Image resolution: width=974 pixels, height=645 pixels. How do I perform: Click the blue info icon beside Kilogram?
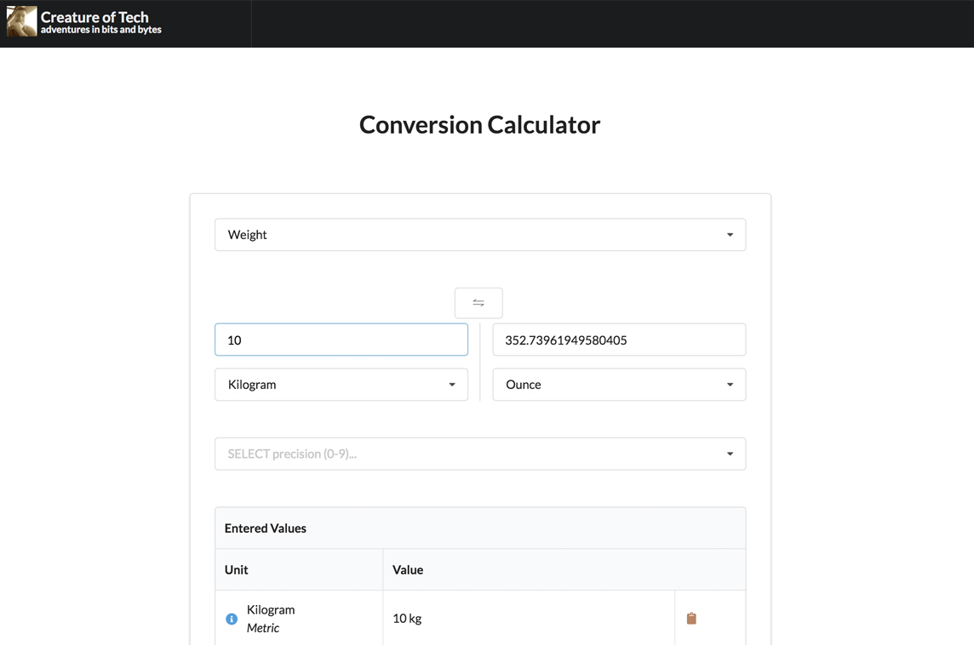(x=232, y=619)
